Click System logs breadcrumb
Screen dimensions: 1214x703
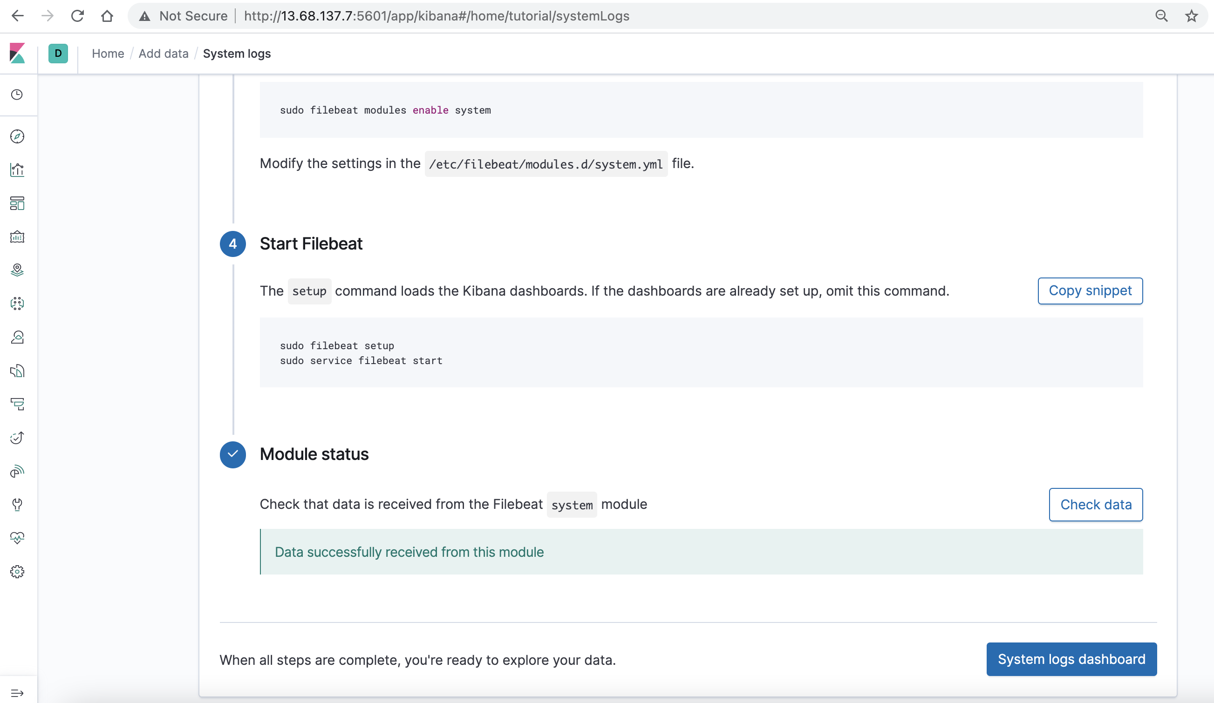click(237, 54)
